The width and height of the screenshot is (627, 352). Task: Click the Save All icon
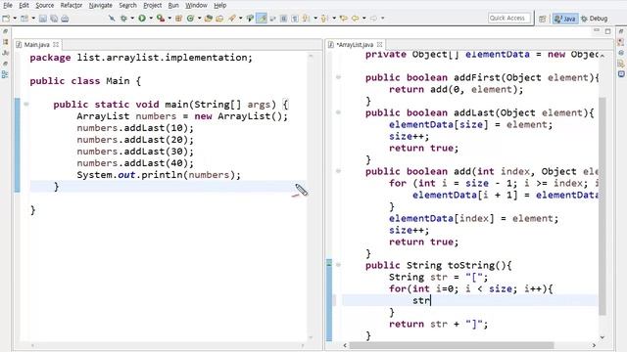pyautogui.click(x=54, y=19)
